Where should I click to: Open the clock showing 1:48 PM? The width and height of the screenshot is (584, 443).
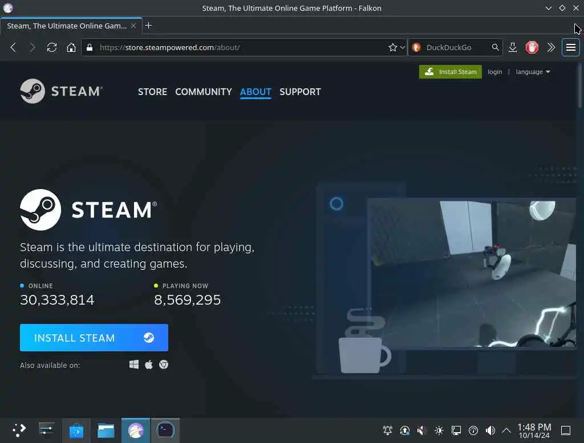(x=534, y=430)
